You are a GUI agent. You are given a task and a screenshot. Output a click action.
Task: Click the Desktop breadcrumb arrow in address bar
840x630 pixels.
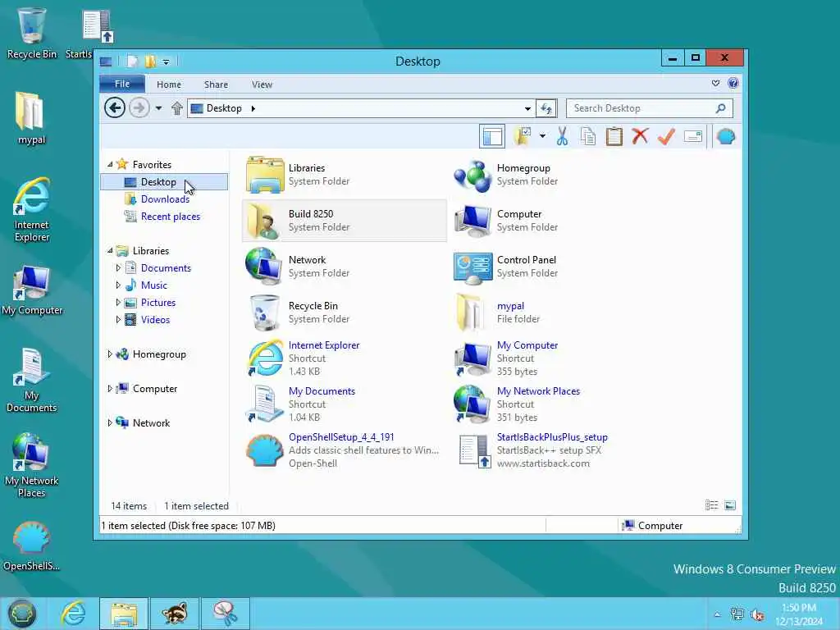click(x=253, y=108)
